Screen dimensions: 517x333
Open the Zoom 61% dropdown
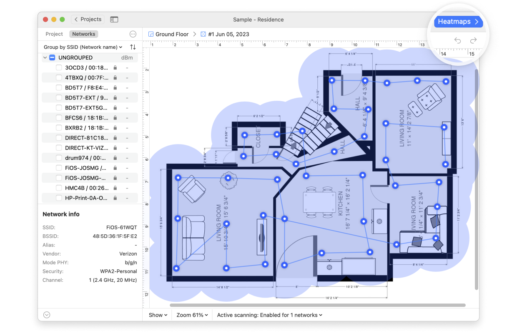coord(192,315)
